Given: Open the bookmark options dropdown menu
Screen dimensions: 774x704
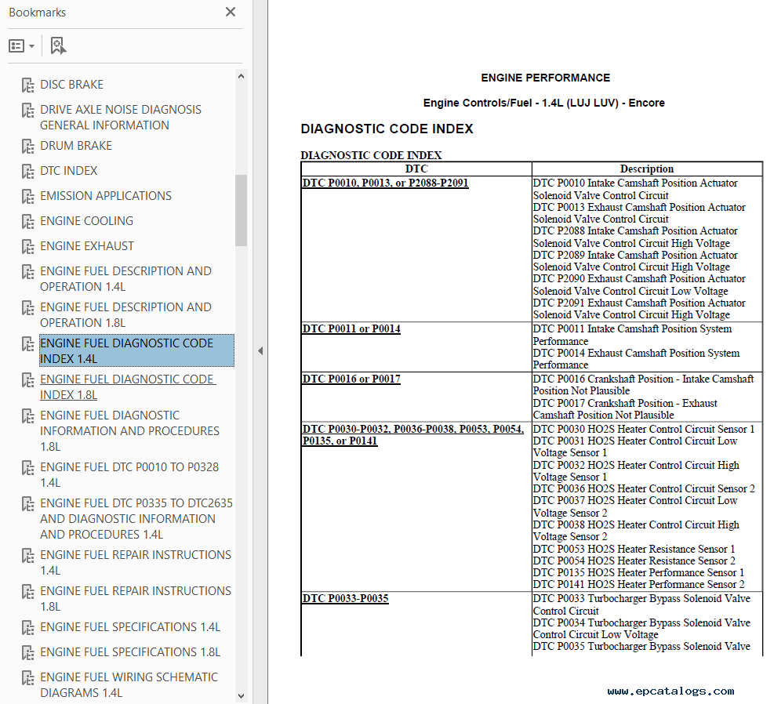Looking at the screenshot, I should 21,46.
